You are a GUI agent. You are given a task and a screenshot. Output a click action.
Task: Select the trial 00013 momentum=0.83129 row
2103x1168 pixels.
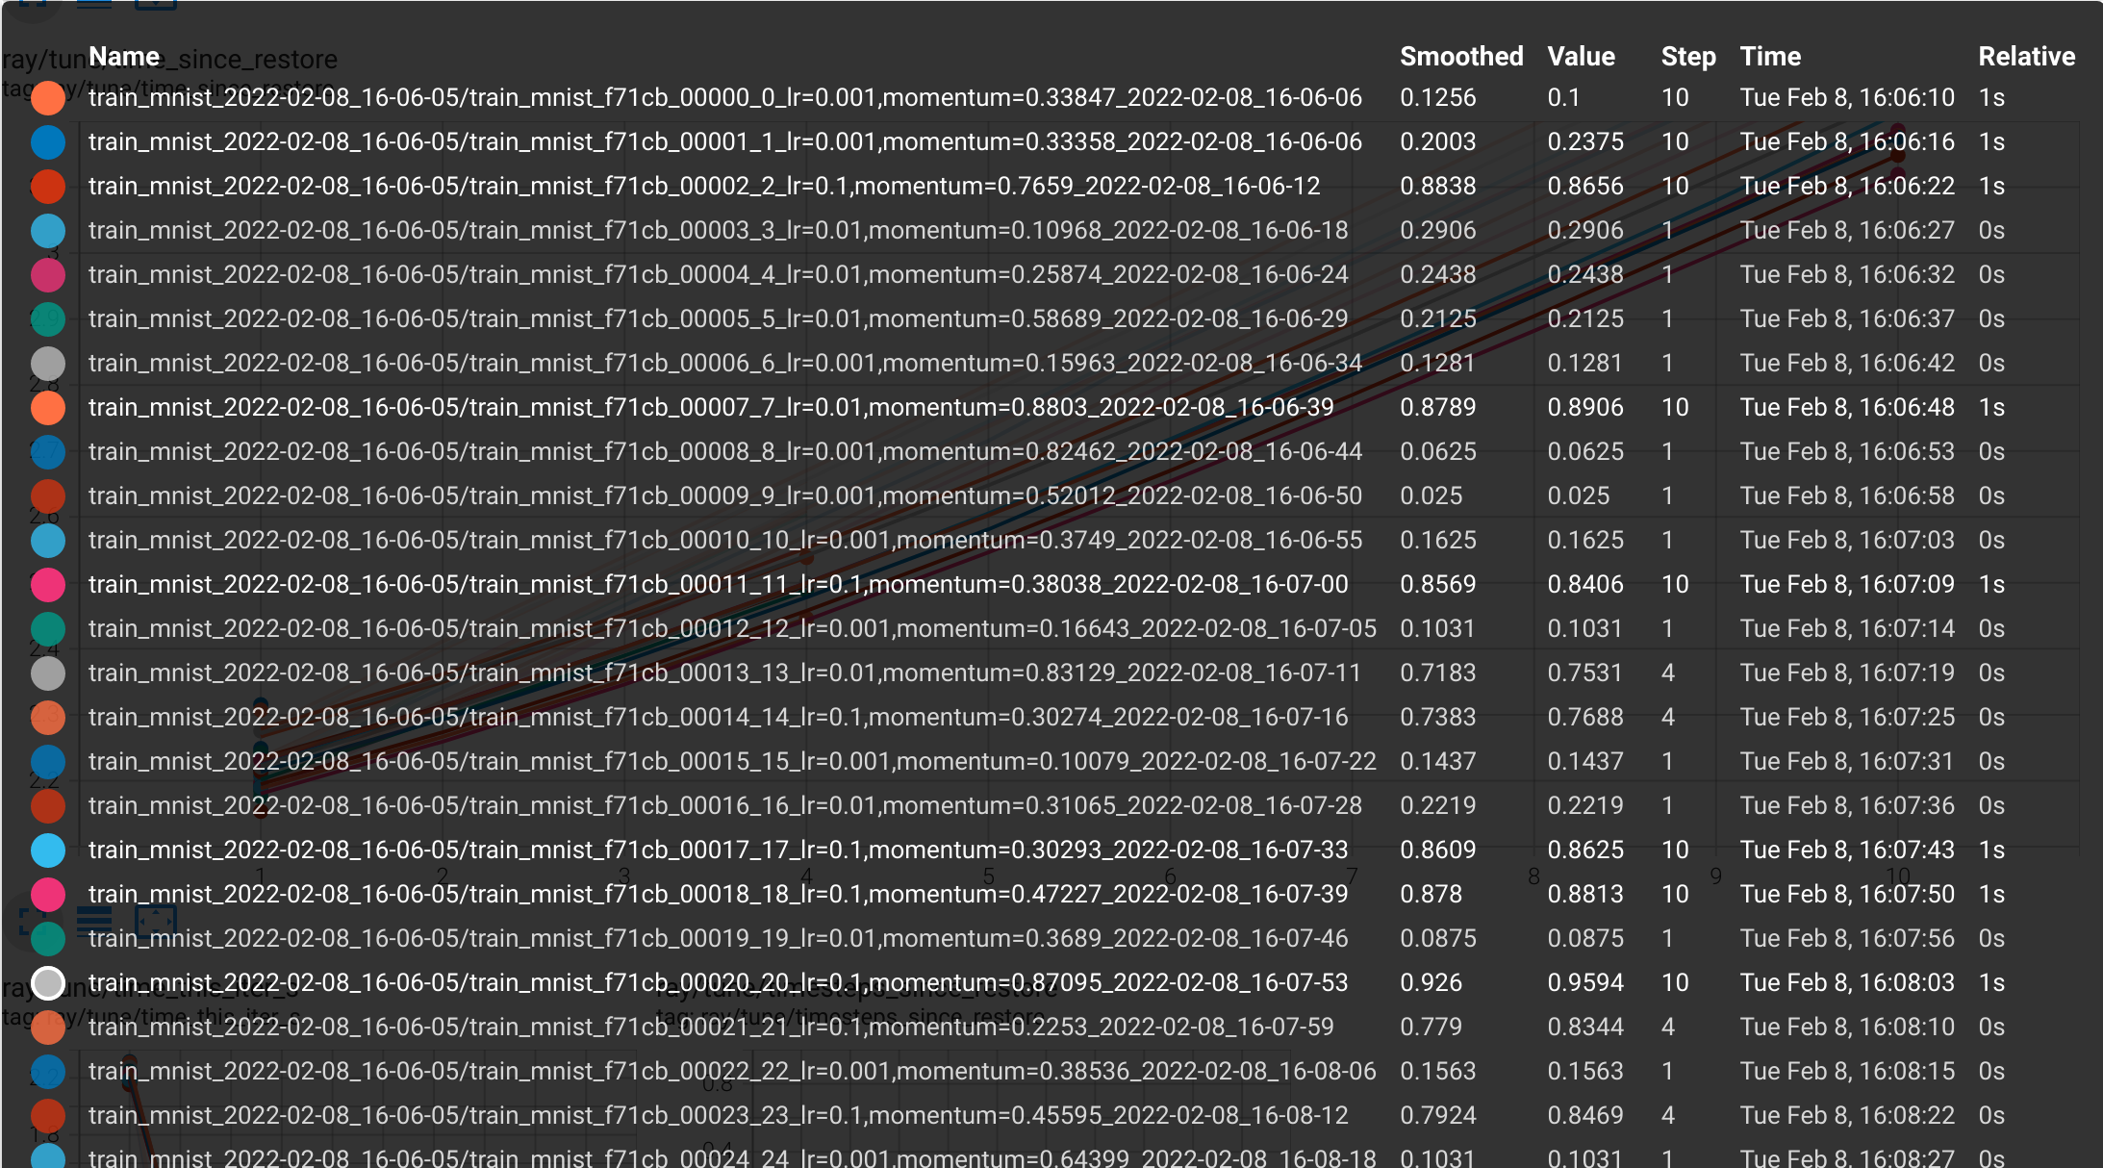click(x=724, y=673)
